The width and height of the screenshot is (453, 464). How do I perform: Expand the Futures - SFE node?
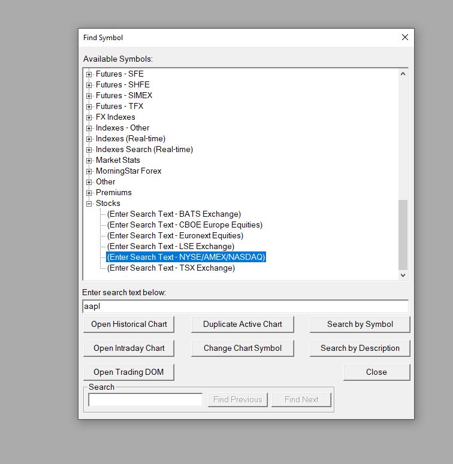click(89, 74)
